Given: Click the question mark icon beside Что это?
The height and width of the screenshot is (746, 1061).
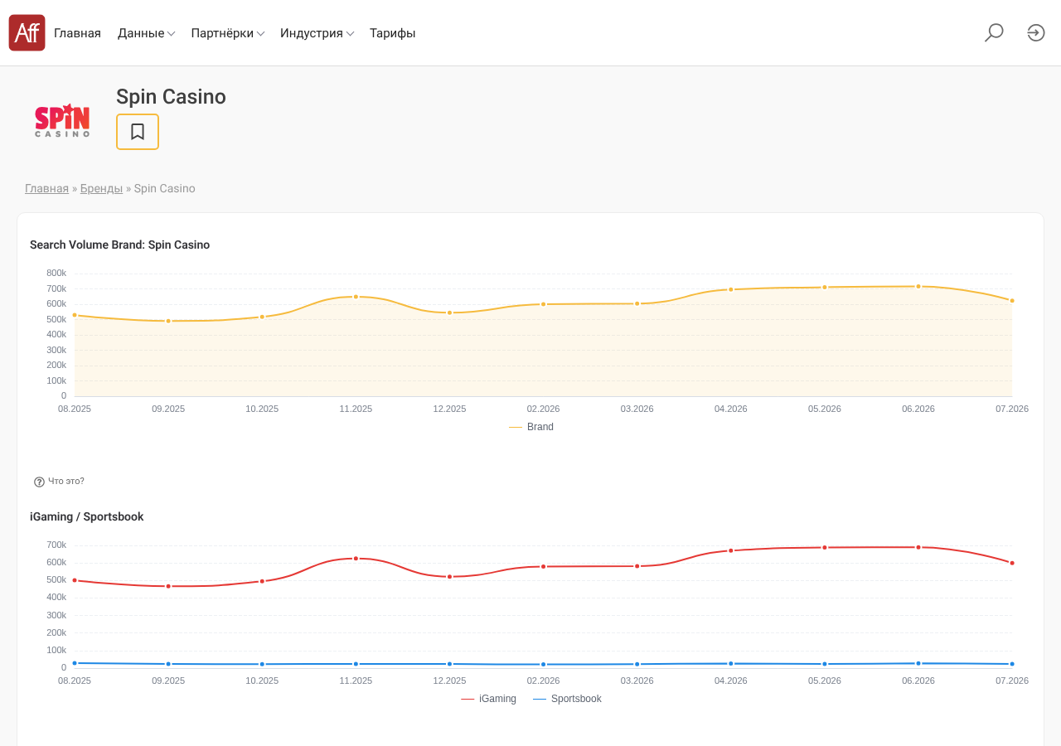Looking at the screenshot, I should 39,482.
